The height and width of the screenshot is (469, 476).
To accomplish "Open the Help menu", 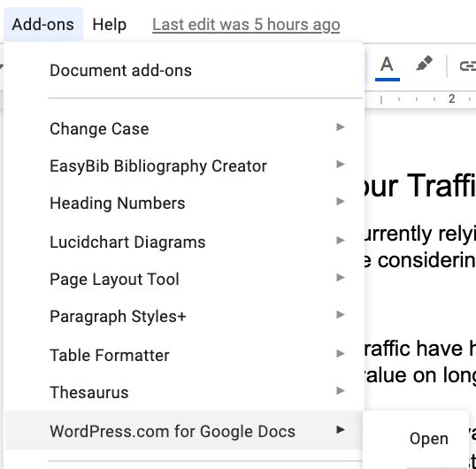I will [x=110, y=24].
